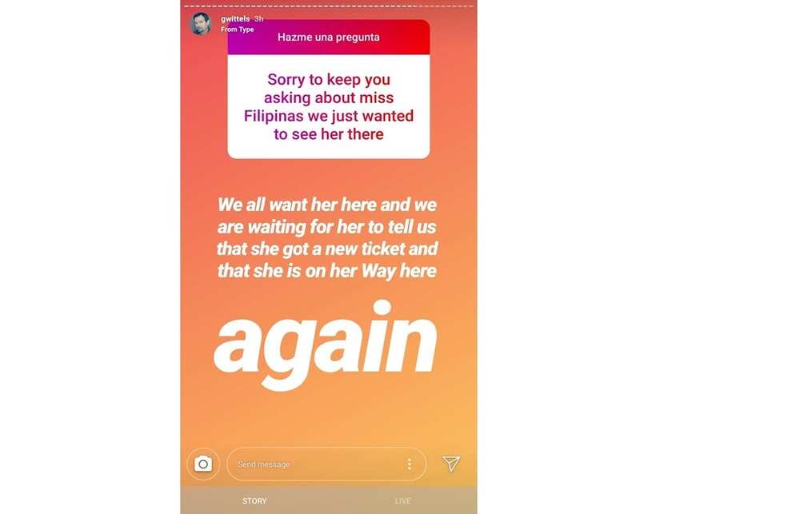
Task: Tap the to see her there line
Action: coord(329,134)
